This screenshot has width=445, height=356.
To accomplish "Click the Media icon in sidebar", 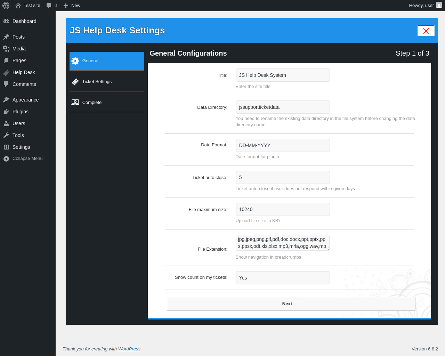I will [6, 49].
